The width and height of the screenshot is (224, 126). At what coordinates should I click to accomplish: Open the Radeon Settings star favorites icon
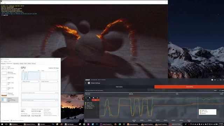click(215, 80)
